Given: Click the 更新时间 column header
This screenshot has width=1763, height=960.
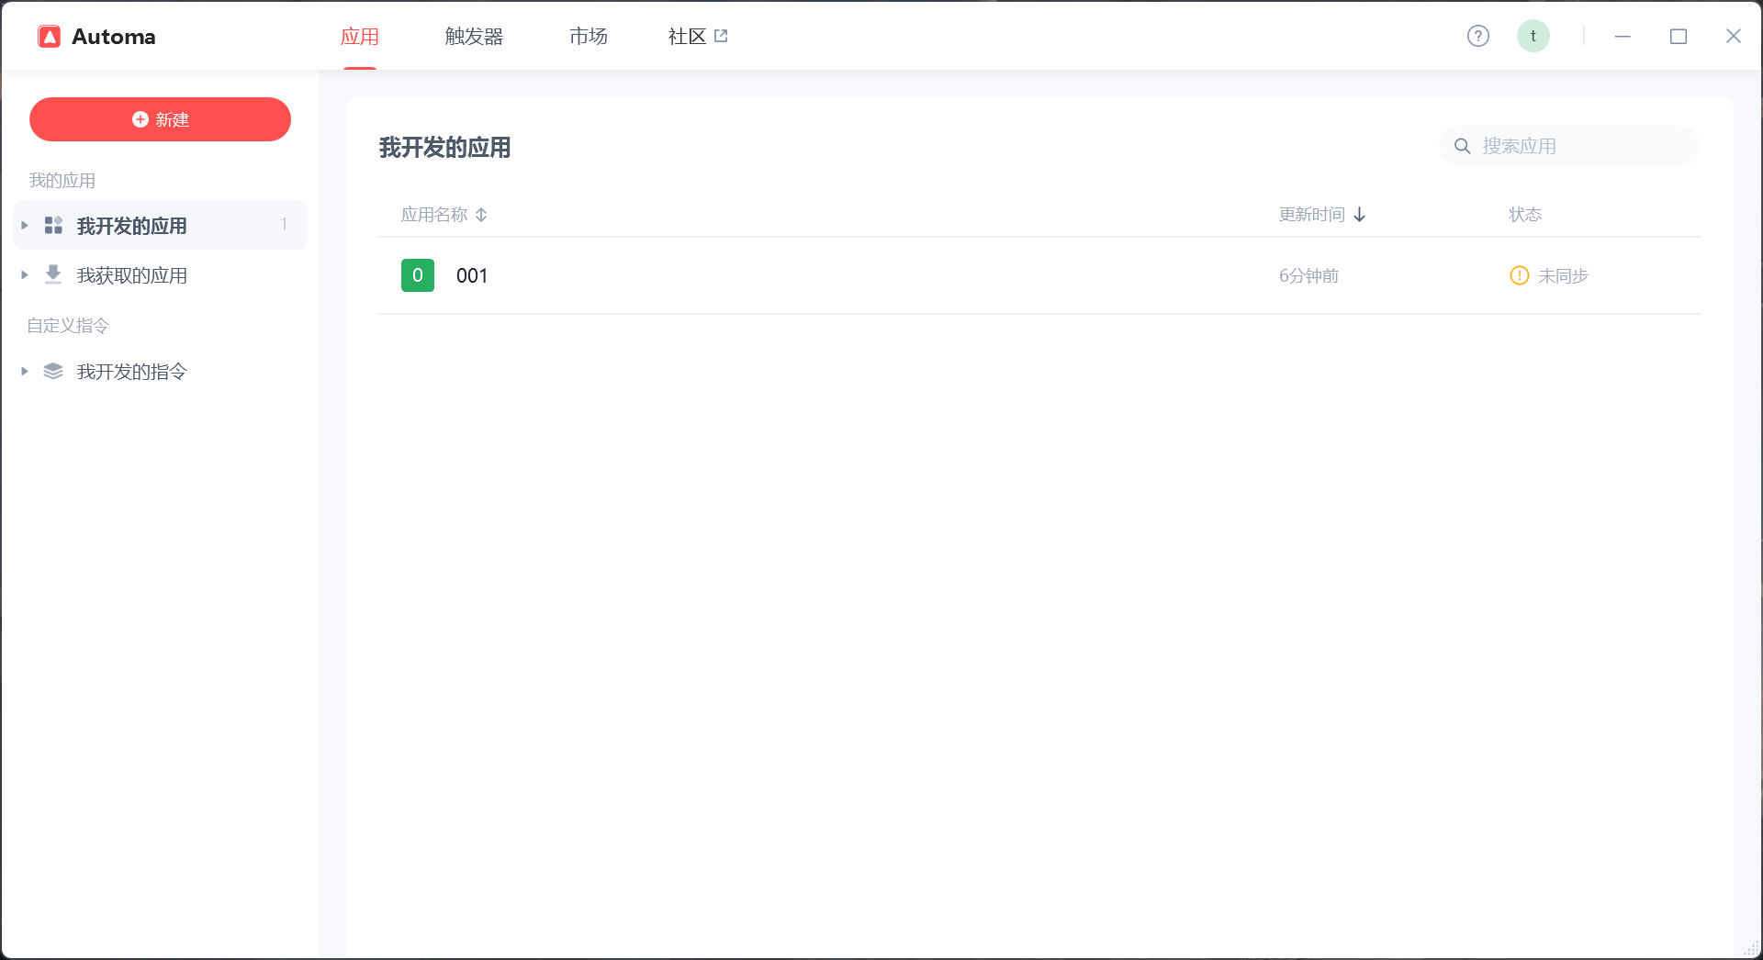Looking at the screenshot, I should coord(1312,215).
